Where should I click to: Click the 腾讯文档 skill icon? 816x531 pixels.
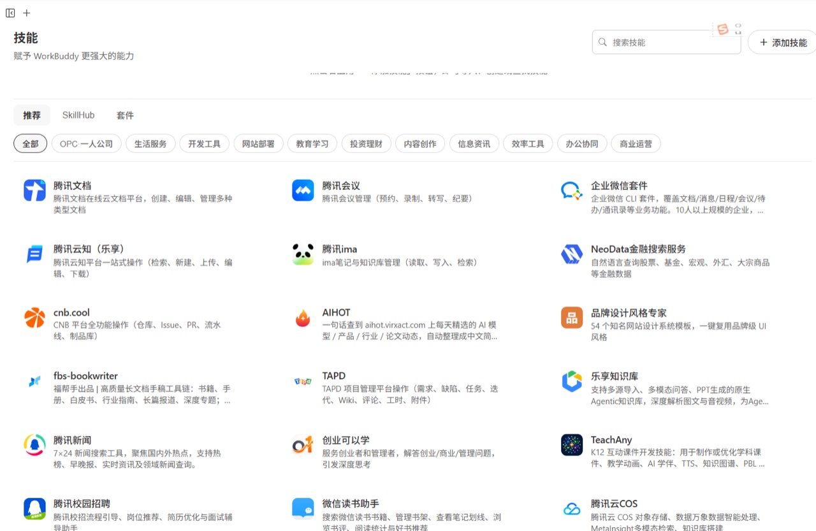coord(35,190)
